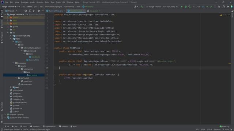Screen dimensions: 234x131
Task: Rollback changes with the undo arrow
Action: point(219,7)
